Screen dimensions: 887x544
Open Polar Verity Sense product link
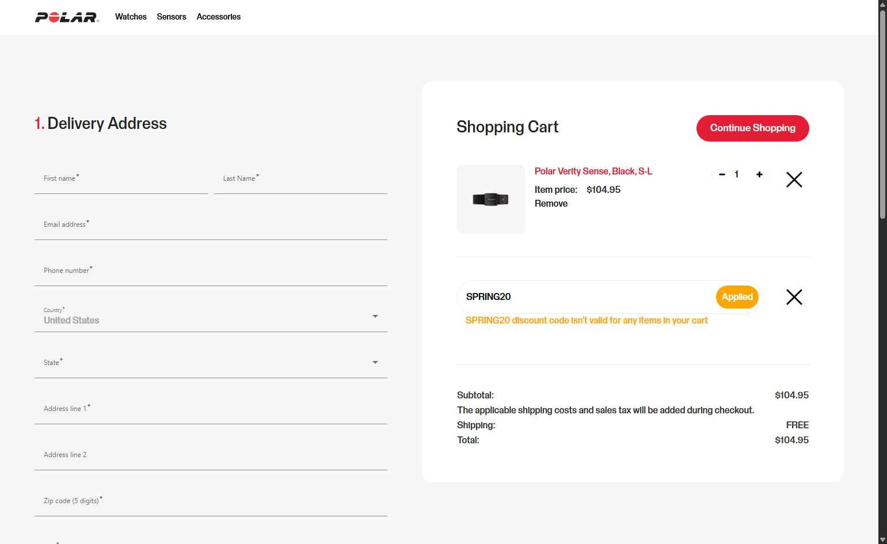coord(593,172)
